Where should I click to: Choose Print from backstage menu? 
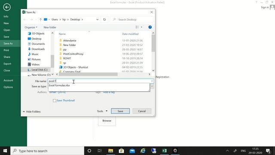pyautogui.click(x=6, y=50)
